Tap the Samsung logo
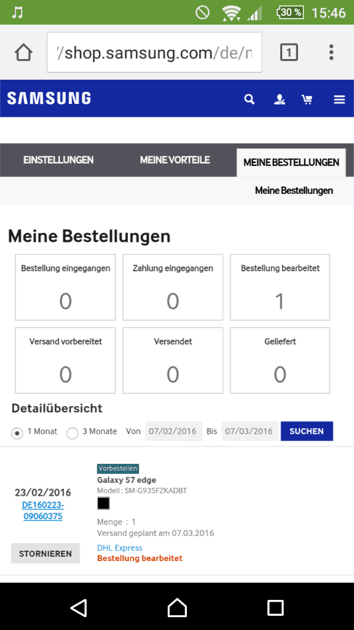The width and height of the screenshot is (354, 630). tap(49, 98)
